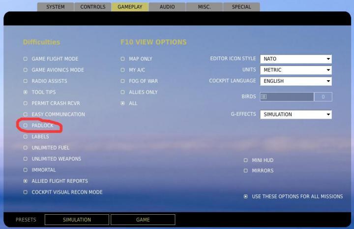354x229 pixels.
Task: Open Cockpit Language dropdown
Action: pos(295,81)
